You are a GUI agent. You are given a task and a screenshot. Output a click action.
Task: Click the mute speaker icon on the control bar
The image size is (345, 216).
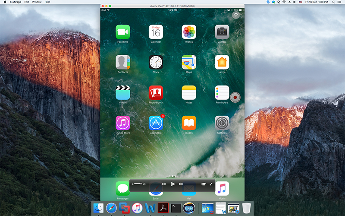132,184
